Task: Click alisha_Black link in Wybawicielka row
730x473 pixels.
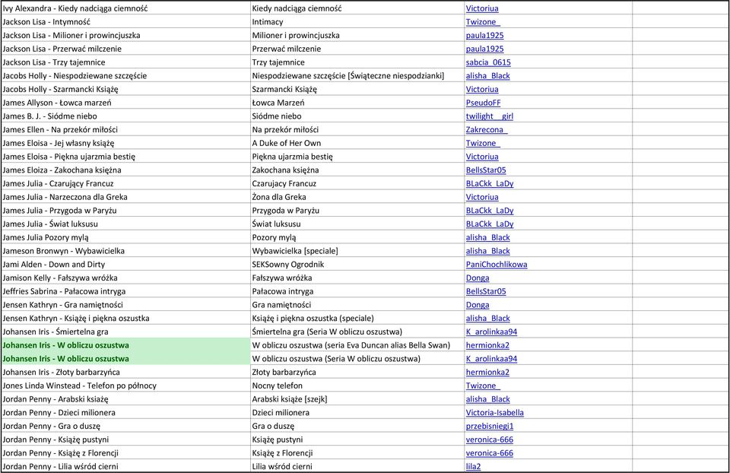Action: tap(488, 252)
